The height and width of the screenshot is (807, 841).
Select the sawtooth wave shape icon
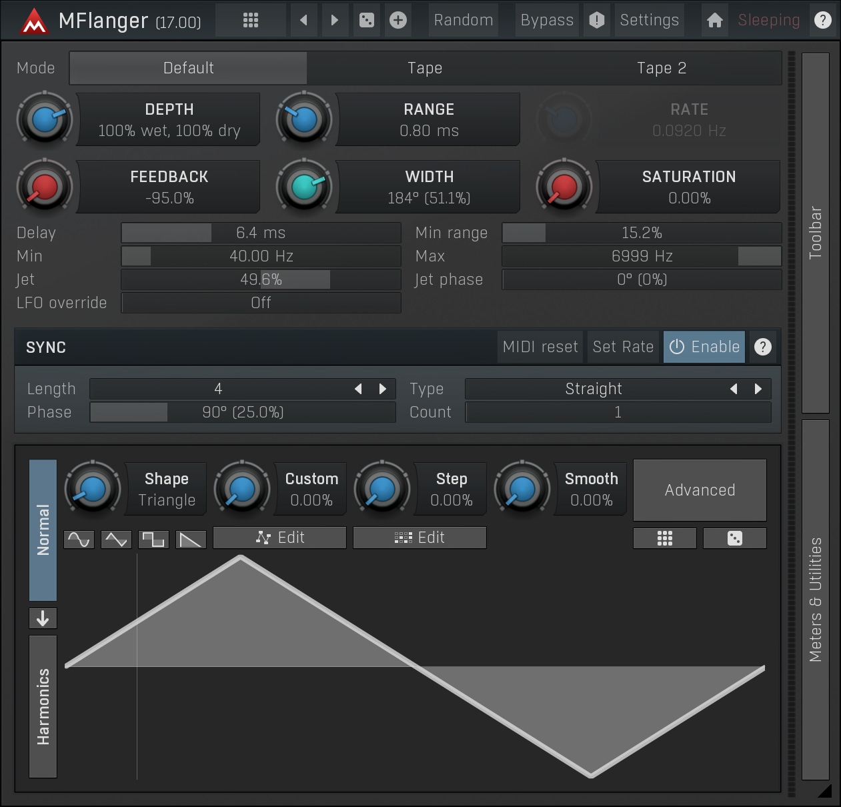[x=191, y=539]
